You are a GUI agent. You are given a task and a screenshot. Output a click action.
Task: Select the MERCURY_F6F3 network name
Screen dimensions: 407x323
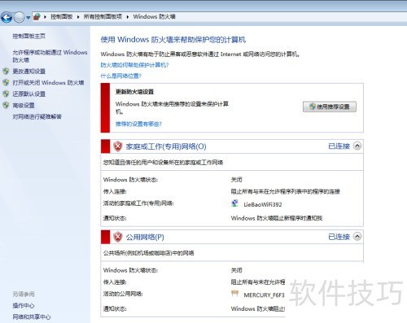[264, 295]
